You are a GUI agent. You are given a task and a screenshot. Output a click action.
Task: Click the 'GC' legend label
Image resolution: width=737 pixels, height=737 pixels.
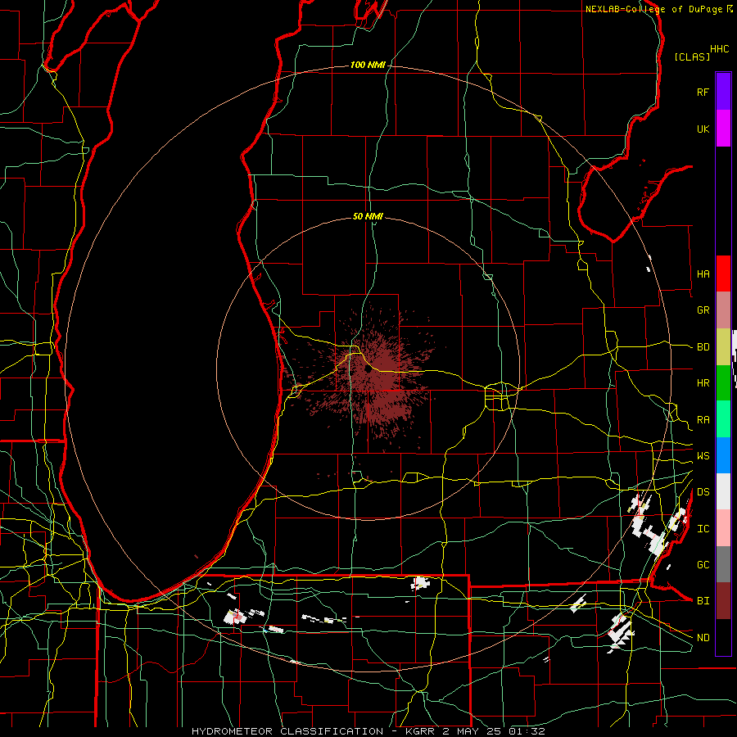[x=703, y=565]
